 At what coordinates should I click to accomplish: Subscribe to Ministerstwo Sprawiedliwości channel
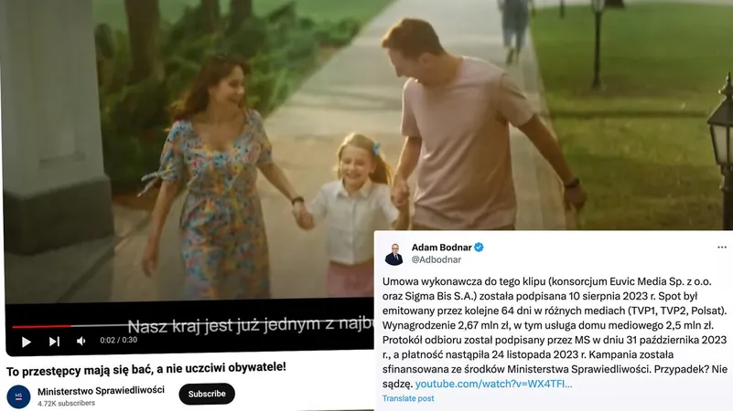click(207, 394)
